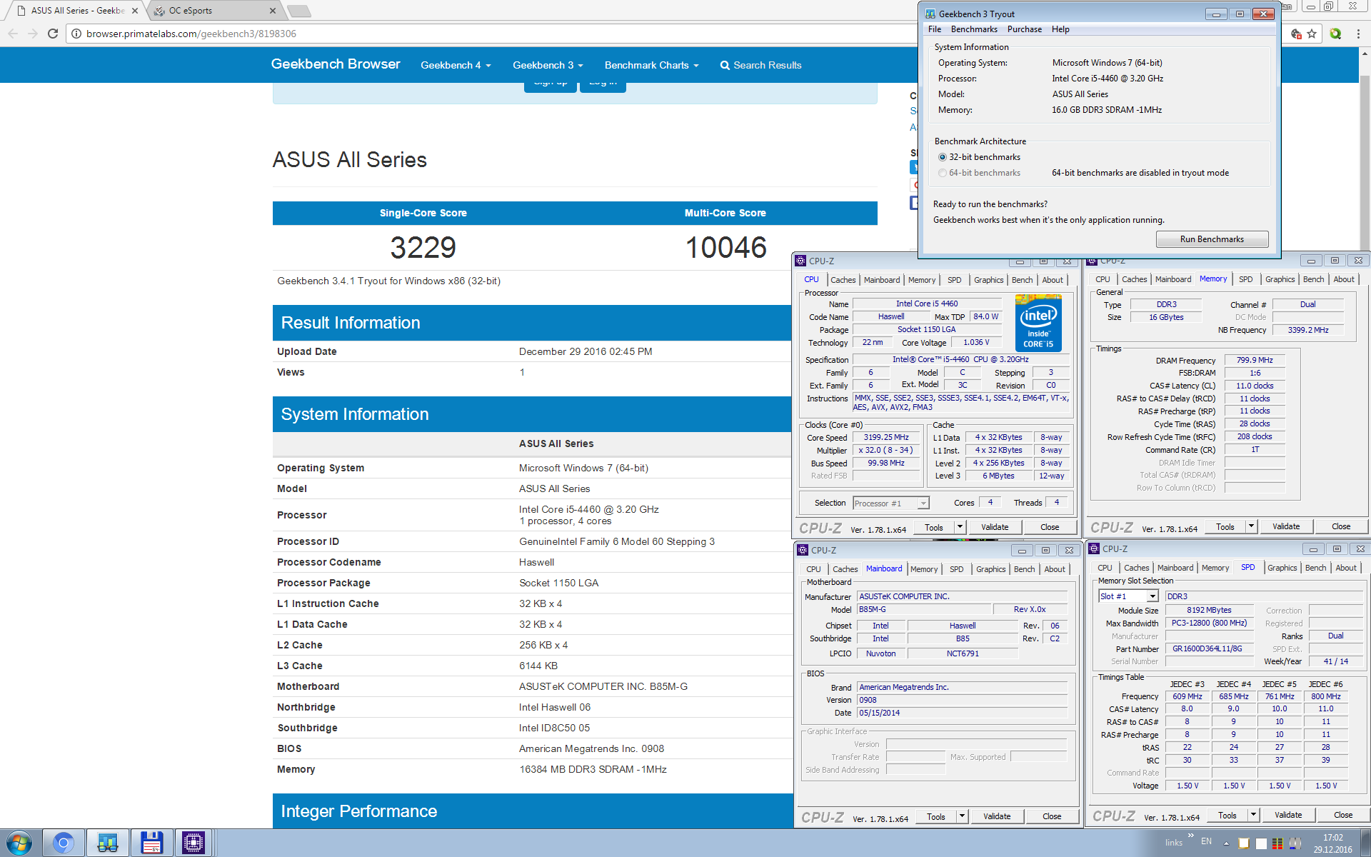View site information icon in the address bar
The image size is (1371, 857).
[76, 34]
